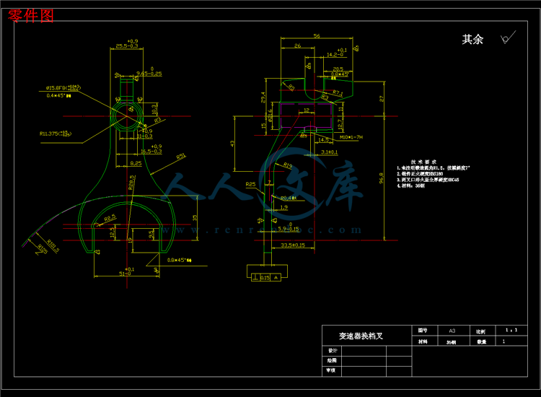Image resolution: width=541 pixels, height=397 pixels.
Task: Click the perpendicularity 0.15 A tolerance frame
Action: 266,277
